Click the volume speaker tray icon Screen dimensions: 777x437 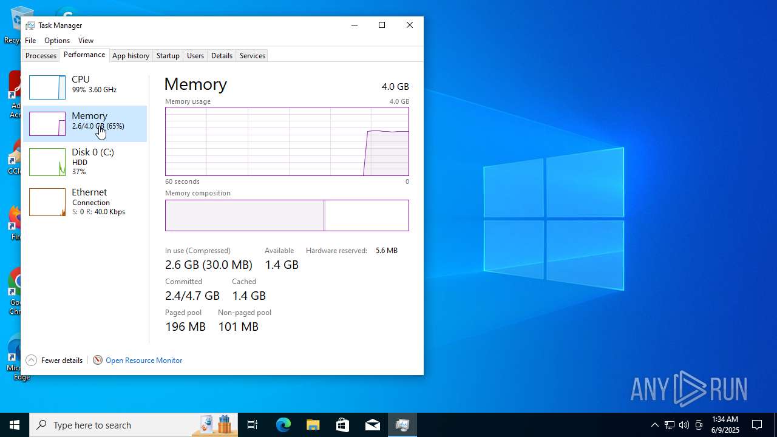pos(684,425)
